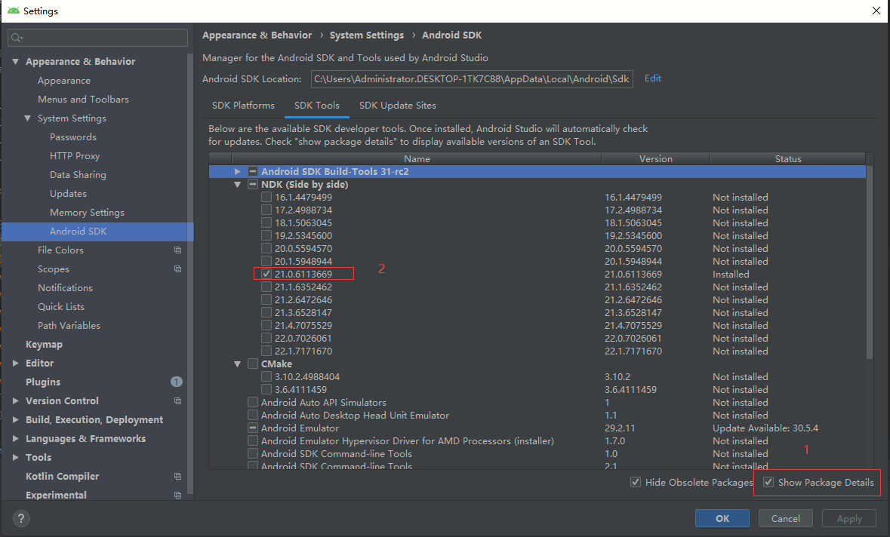Expand Languages & Frameworks section
The image size is (890, 537).
click(15, 438)
